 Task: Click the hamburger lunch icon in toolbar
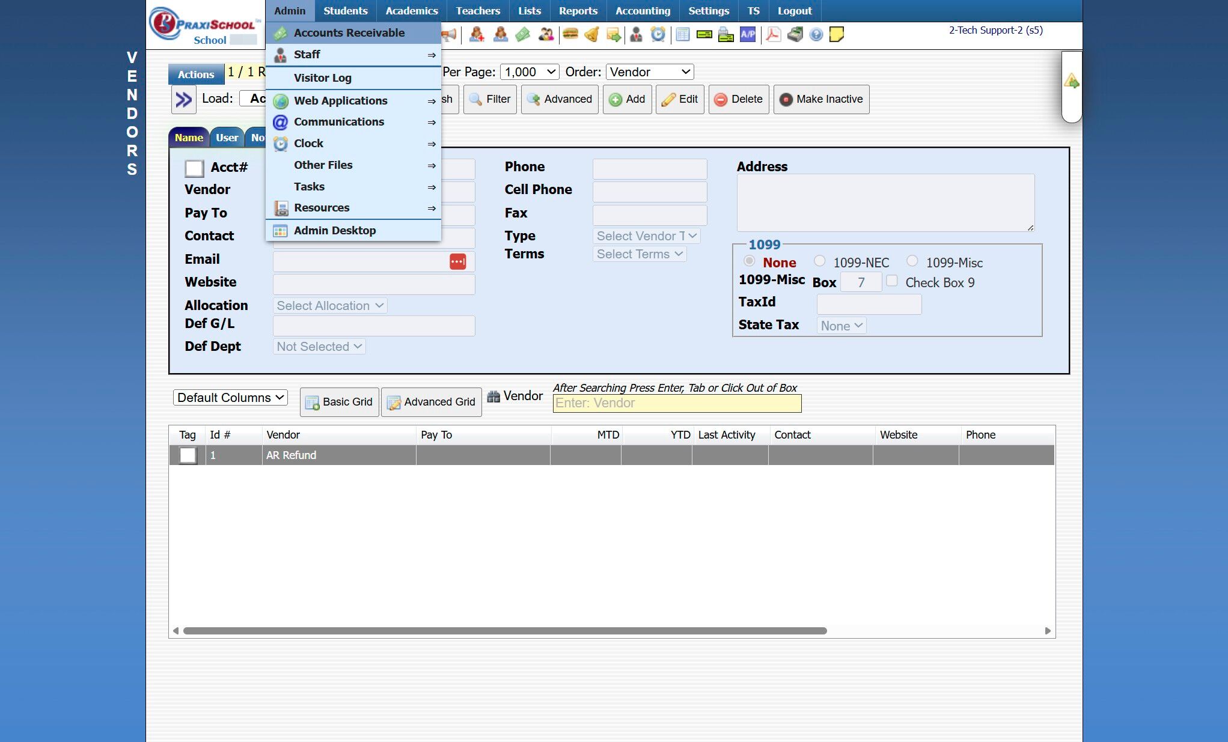(570, 34)
